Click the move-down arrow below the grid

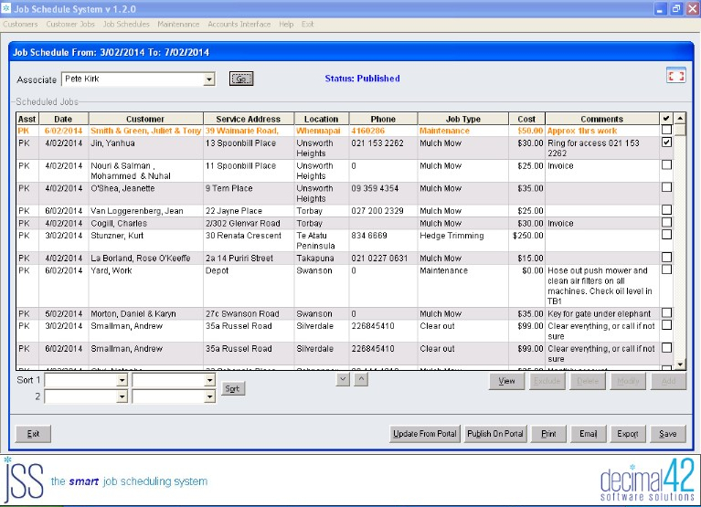(x=343, y=380)
